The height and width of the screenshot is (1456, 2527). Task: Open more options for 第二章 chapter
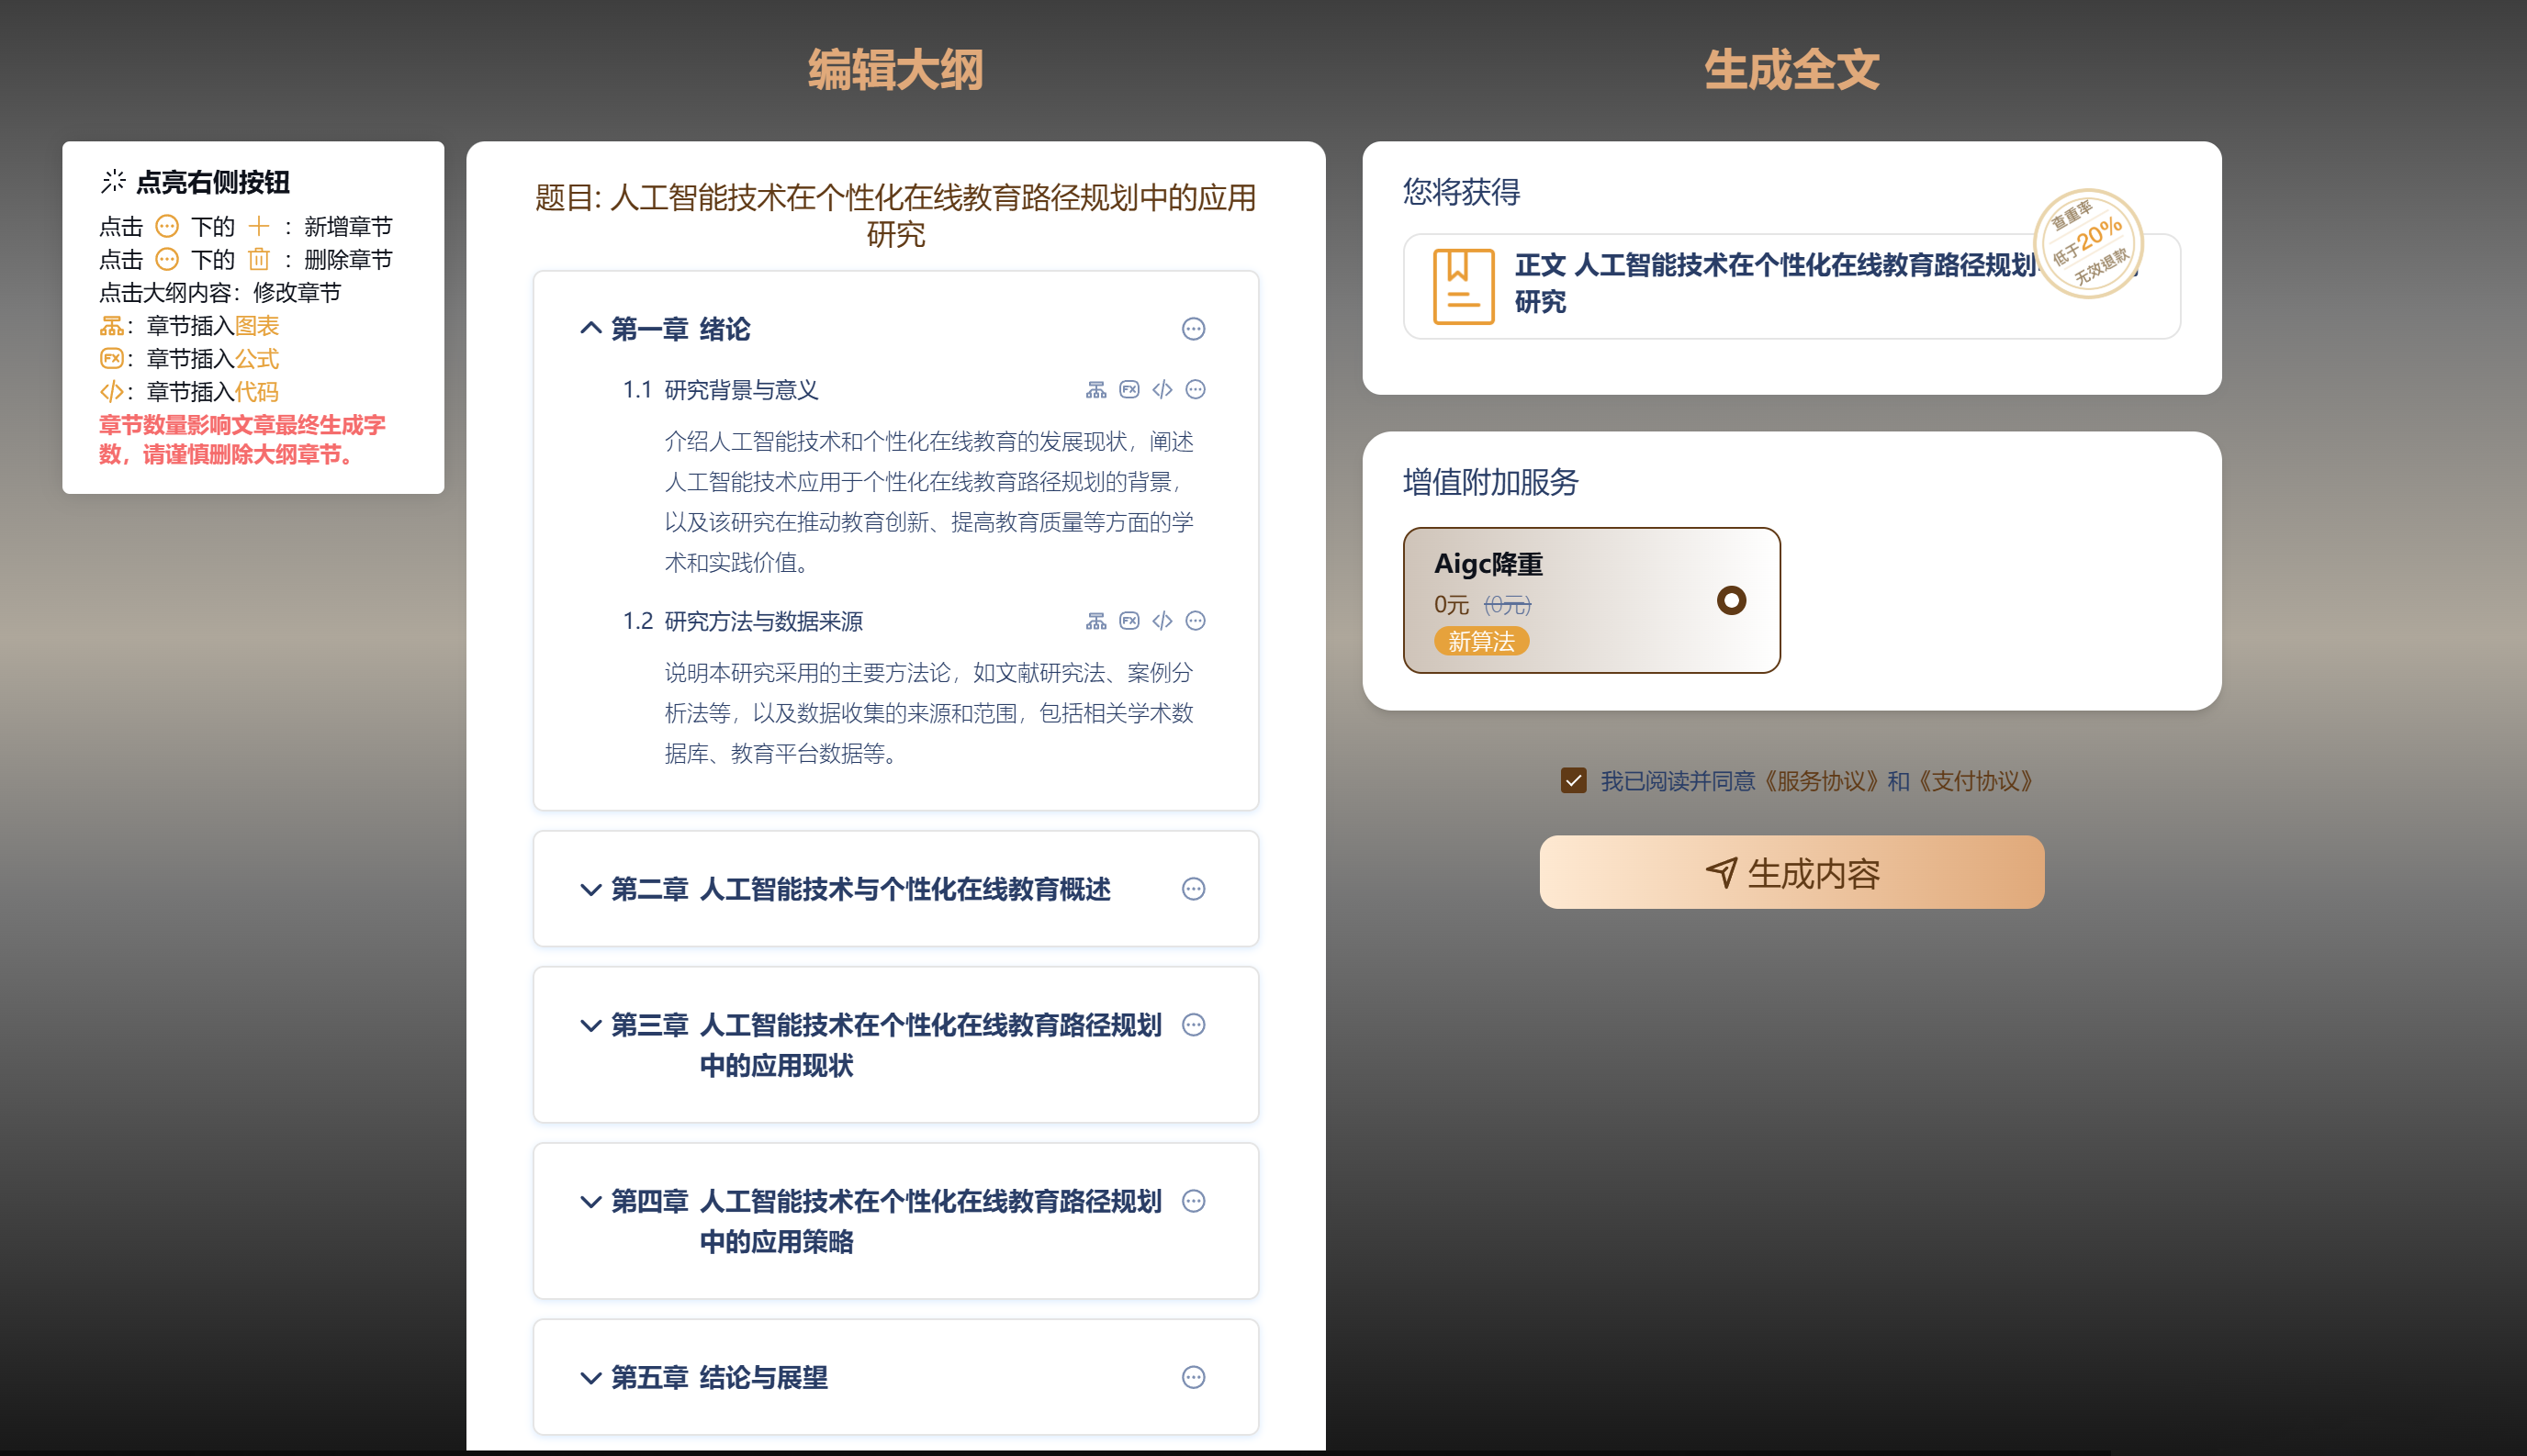(1193, 889)
